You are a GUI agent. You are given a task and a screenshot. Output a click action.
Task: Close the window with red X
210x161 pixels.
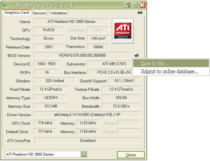point(142,5)
